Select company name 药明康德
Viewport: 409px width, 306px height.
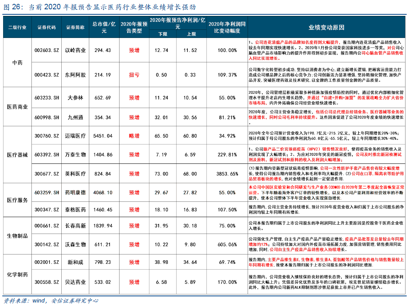[x=75, y=193]
